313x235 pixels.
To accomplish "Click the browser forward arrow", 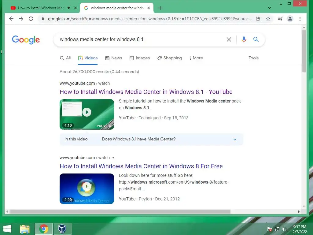I will 21,19.
